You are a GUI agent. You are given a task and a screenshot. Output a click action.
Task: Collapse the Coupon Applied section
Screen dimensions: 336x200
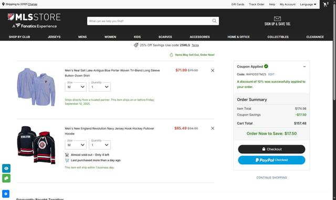point(304,66)
